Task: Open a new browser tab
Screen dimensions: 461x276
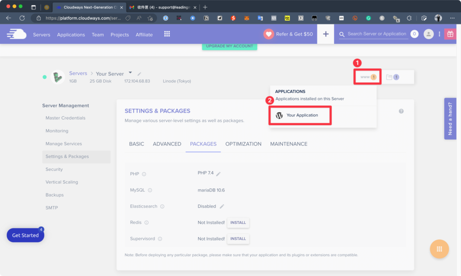Action: pos(205,7)
